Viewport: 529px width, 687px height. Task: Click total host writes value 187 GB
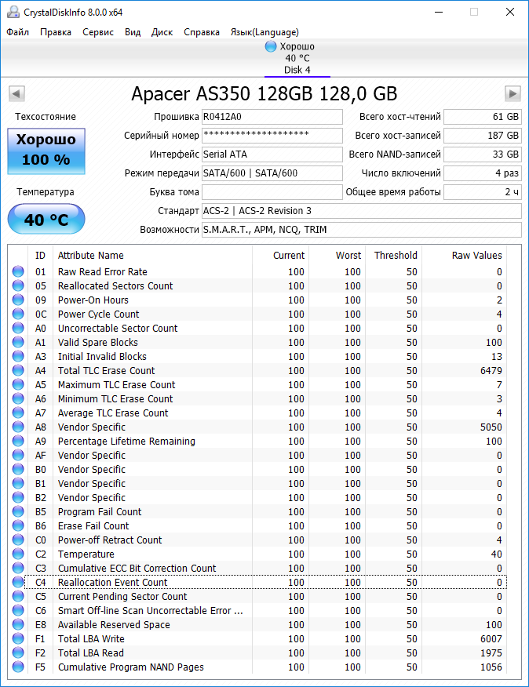click(483, 136)
